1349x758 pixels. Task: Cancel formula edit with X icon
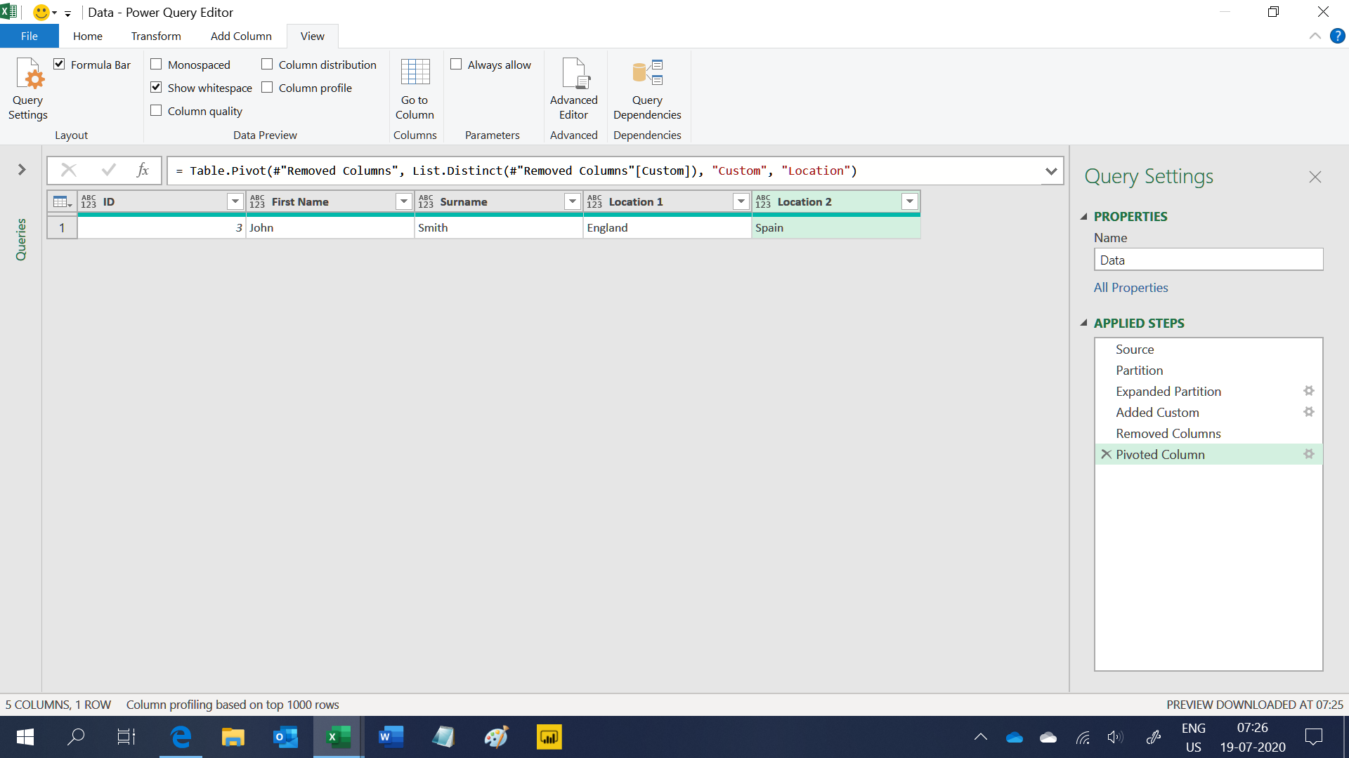pyautogui.click(x=69, y=170)
